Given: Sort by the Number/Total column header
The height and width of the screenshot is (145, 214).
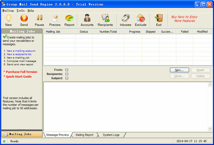Looking at the screenshot, I should pyautogui.click(x=108, y=32).
